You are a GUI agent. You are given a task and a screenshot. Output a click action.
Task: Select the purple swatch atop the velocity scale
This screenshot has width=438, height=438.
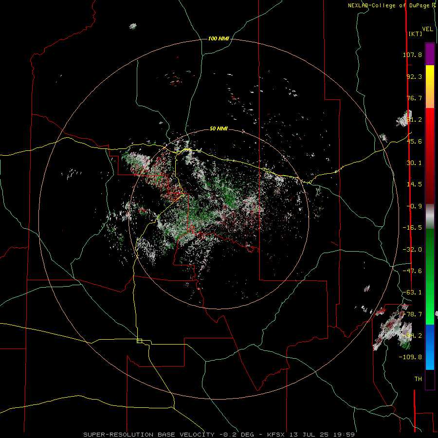(430, 54)
